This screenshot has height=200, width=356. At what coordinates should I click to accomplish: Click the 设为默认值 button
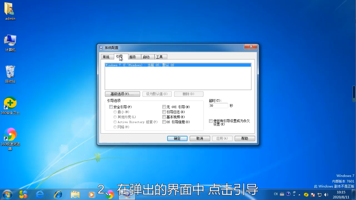coord(157,94)
